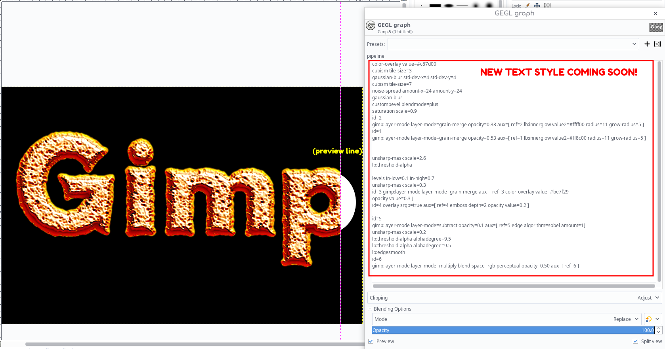The image size is (665, 349).
Task: Click the line 'noise-spread amount-x=24 amount-y=24'
Action: 417,91
